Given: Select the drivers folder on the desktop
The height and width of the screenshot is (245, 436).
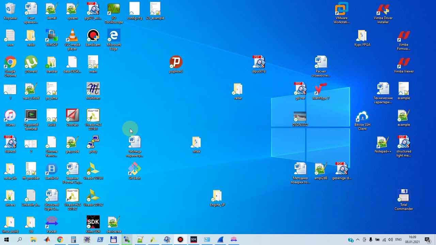Looking at the screenshot, I should point(10,198).
